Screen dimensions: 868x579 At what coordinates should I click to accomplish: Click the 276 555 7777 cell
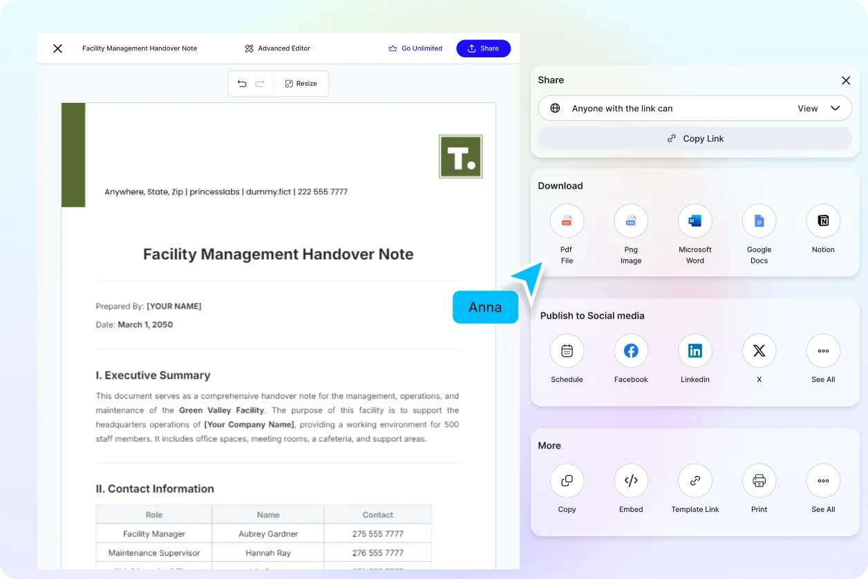(x=378, y=553)
